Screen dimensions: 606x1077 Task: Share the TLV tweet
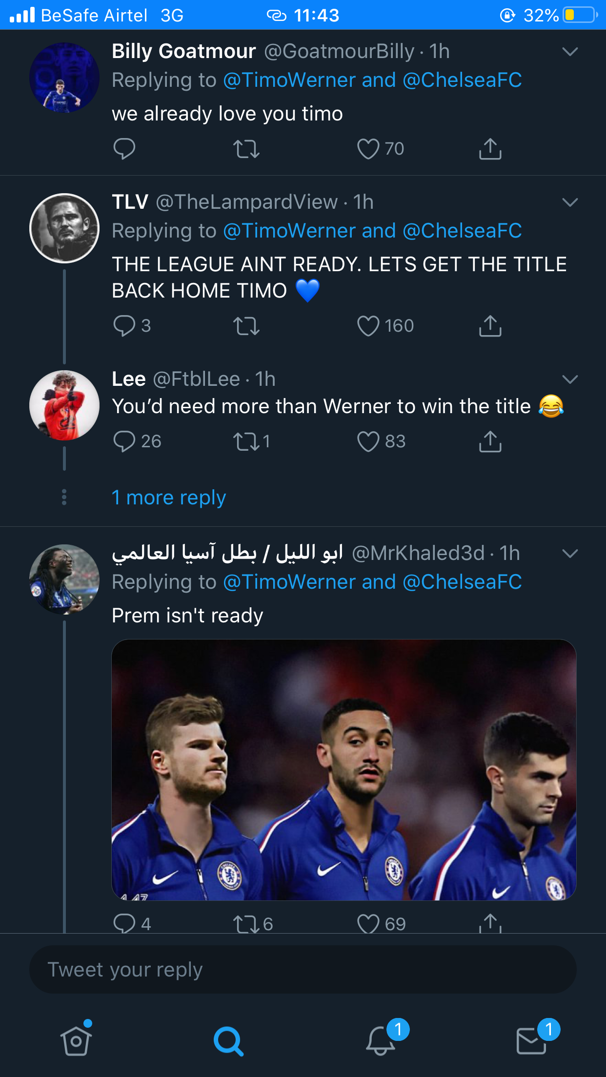point(490,326)
